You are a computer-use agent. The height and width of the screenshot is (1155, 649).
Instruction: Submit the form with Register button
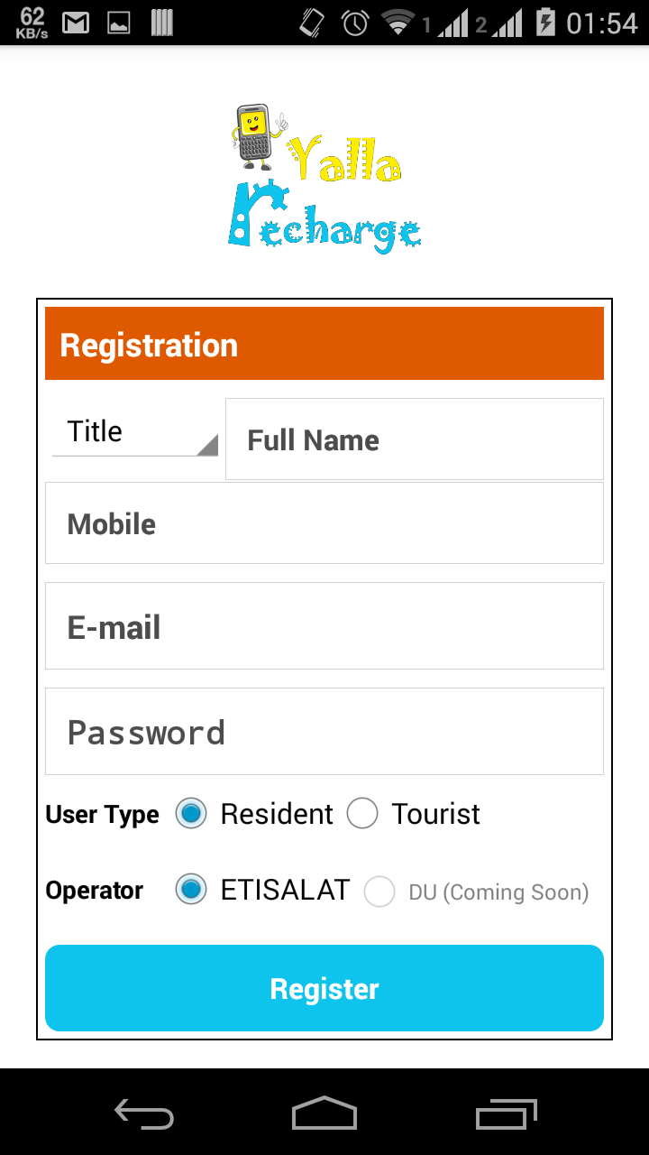(x=324, y=988)
